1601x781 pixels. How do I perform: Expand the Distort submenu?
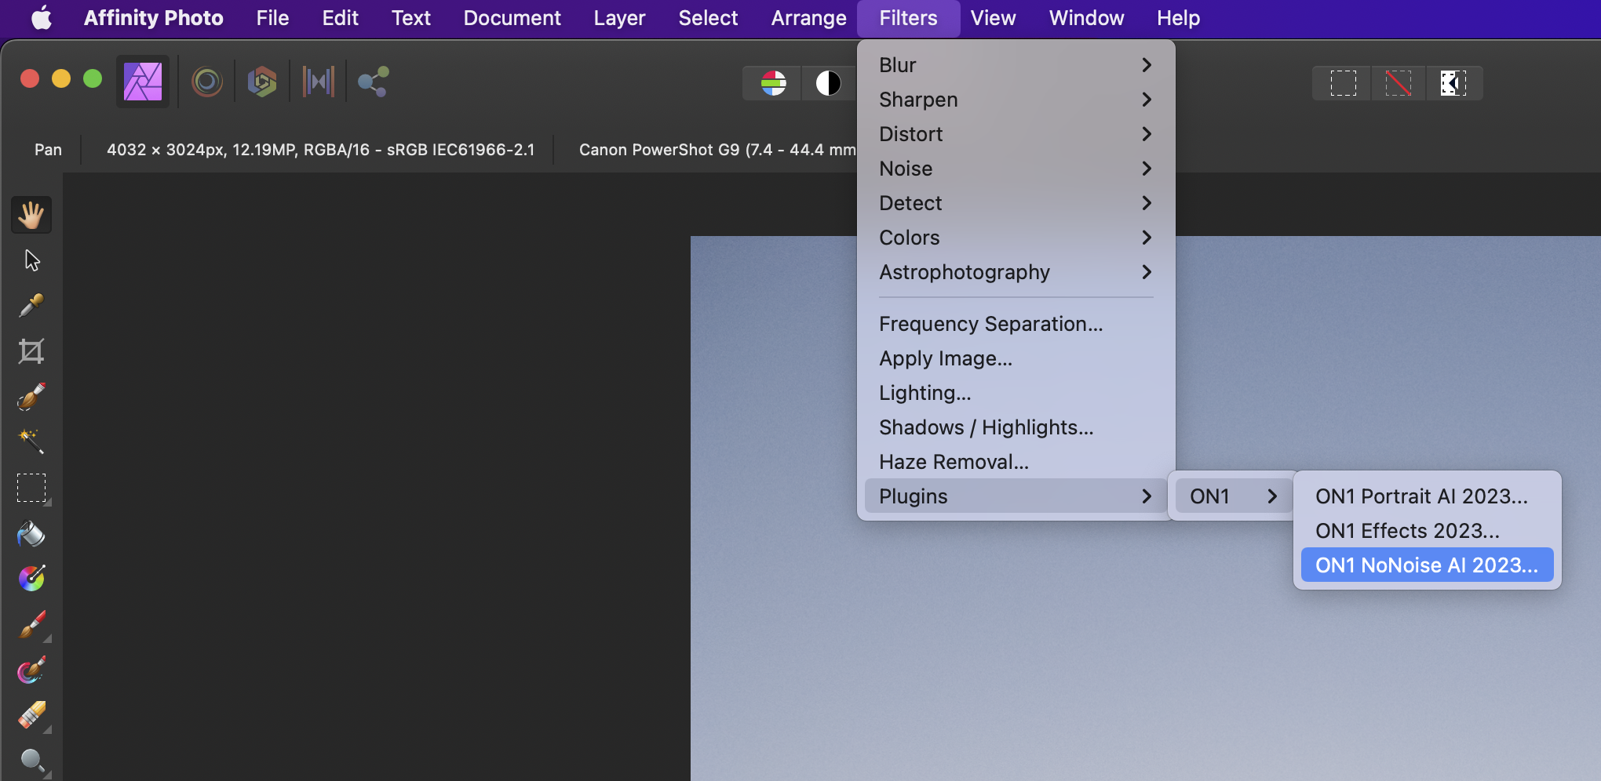pos(1016,134)
